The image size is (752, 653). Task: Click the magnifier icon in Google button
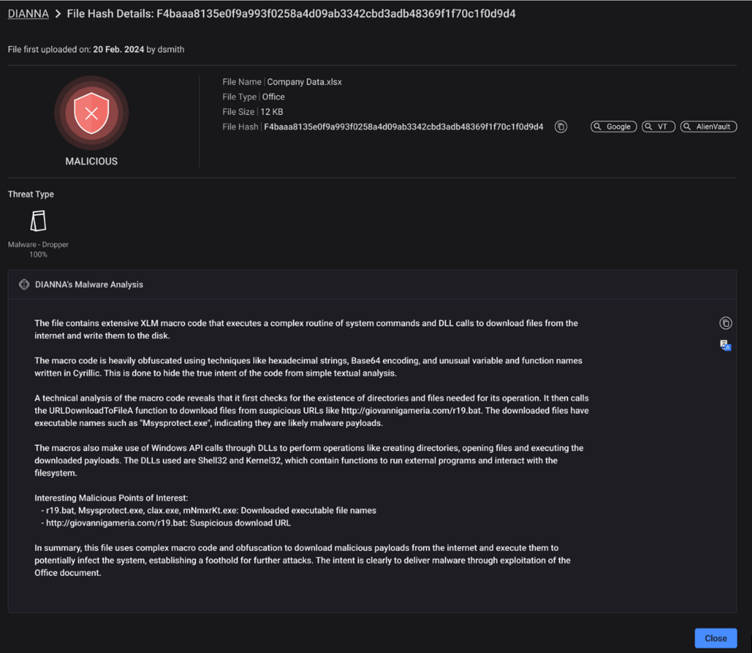(x=597, y=126)
